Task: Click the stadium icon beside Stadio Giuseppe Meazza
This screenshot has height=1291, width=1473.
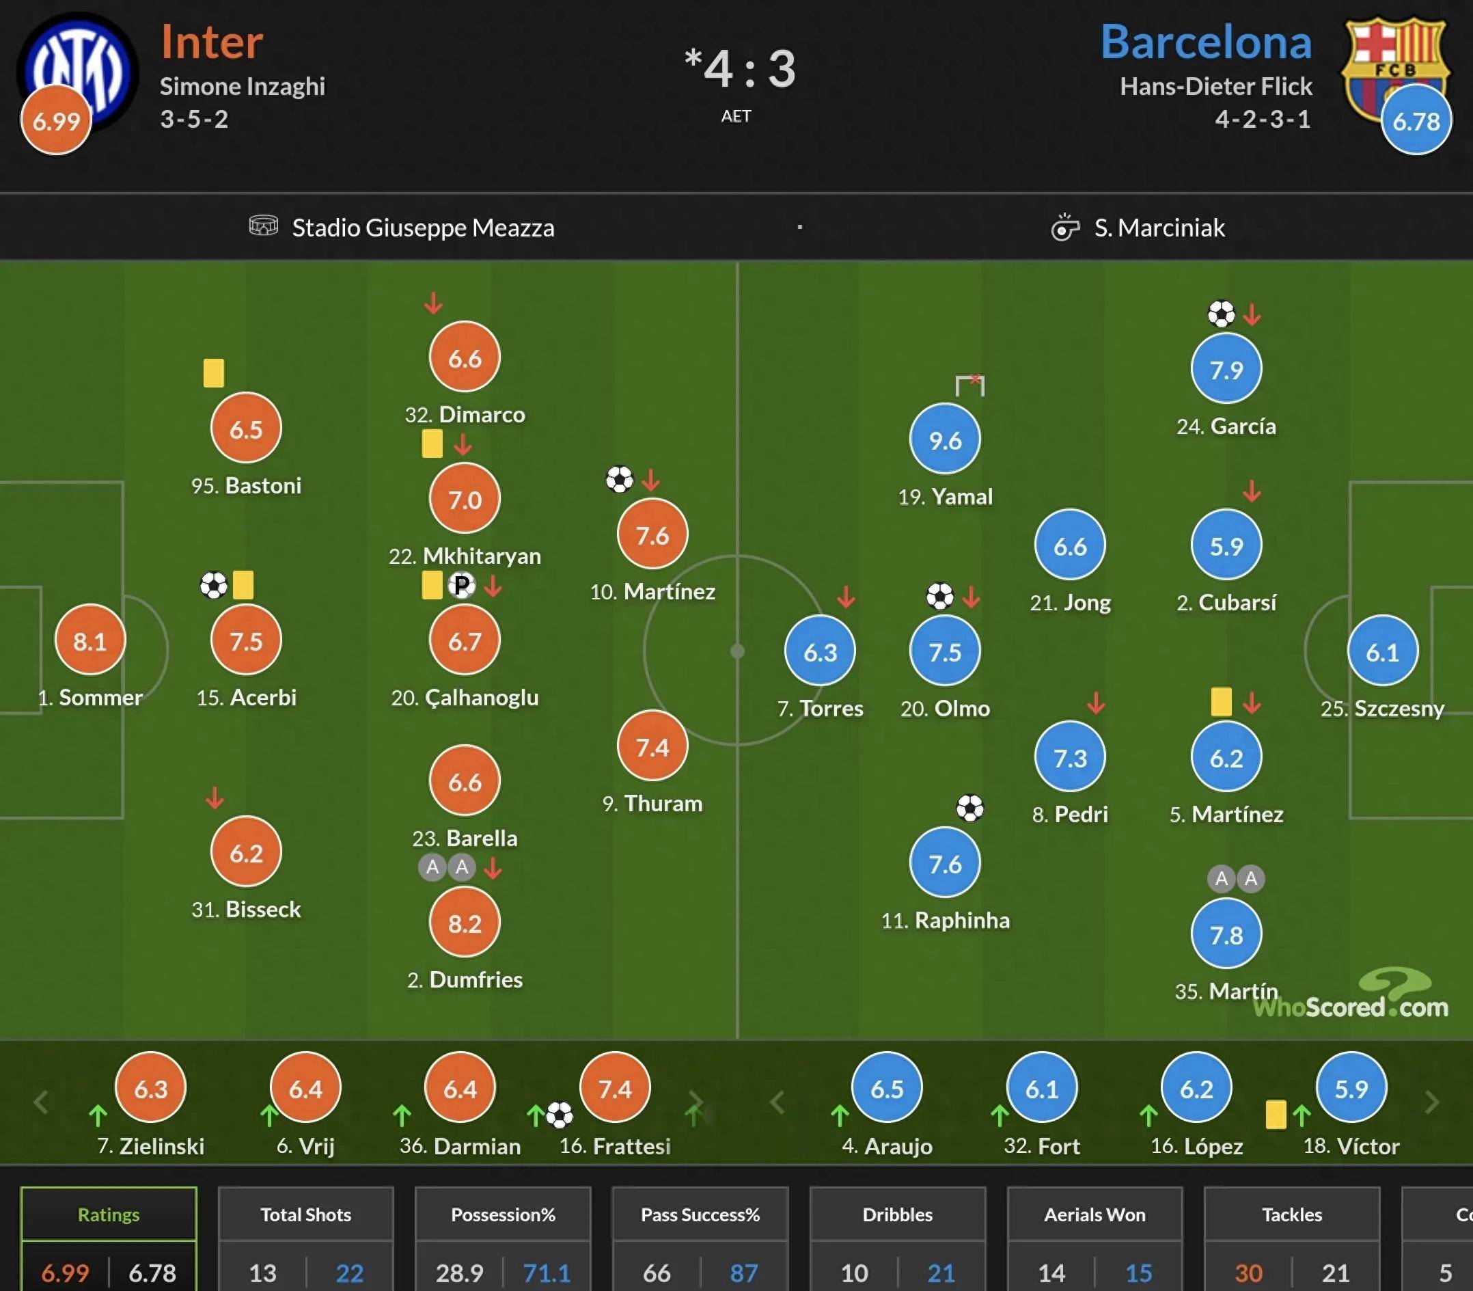Action: click(x=263, y=226)
